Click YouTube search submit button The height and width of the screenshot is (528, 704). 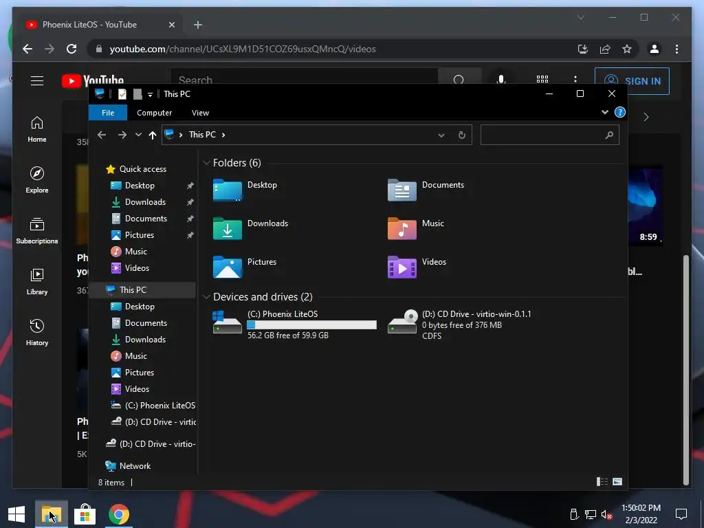point(459,78)
